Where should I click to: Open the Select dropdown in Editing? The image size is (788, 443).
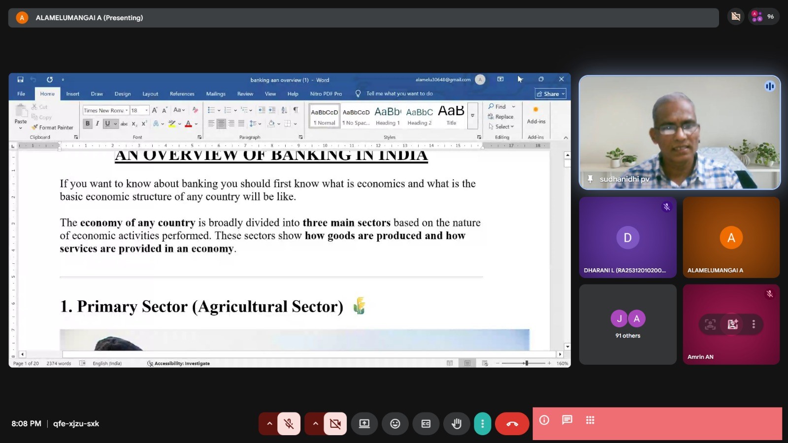coord(501,127)
